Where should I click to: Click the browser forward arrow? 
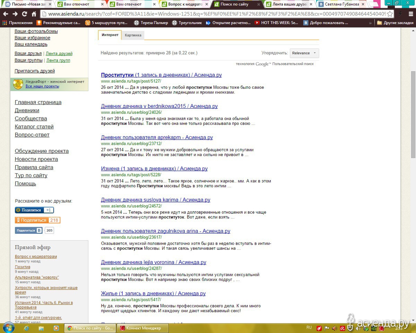click(x=15, y=14)
